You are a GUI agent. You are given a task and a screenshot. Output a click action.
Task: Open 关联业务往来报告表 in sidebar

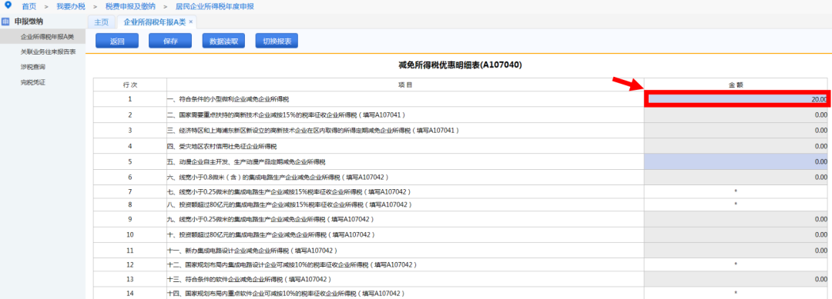click(49, 51)
